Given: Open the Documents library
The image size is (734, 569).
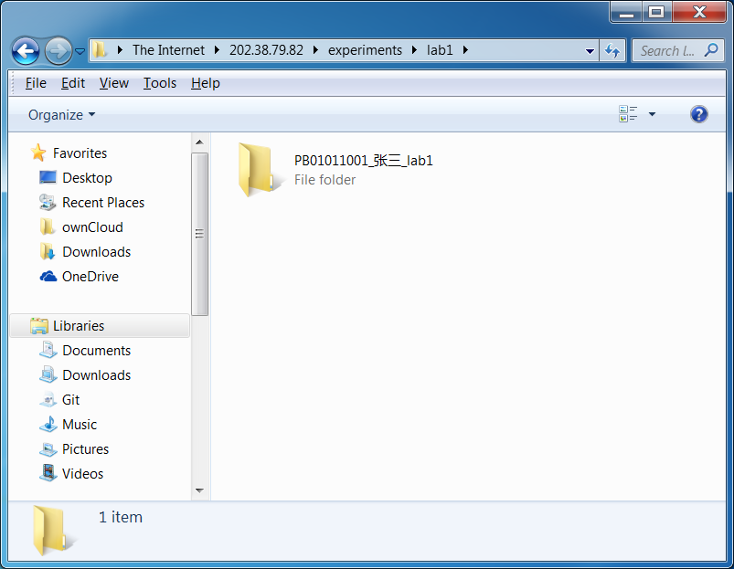Looking at the screenshot, I should 96,351.
